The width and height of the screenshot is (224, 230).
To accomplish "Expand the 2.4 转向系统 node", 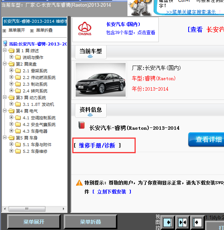I will 11,90.
